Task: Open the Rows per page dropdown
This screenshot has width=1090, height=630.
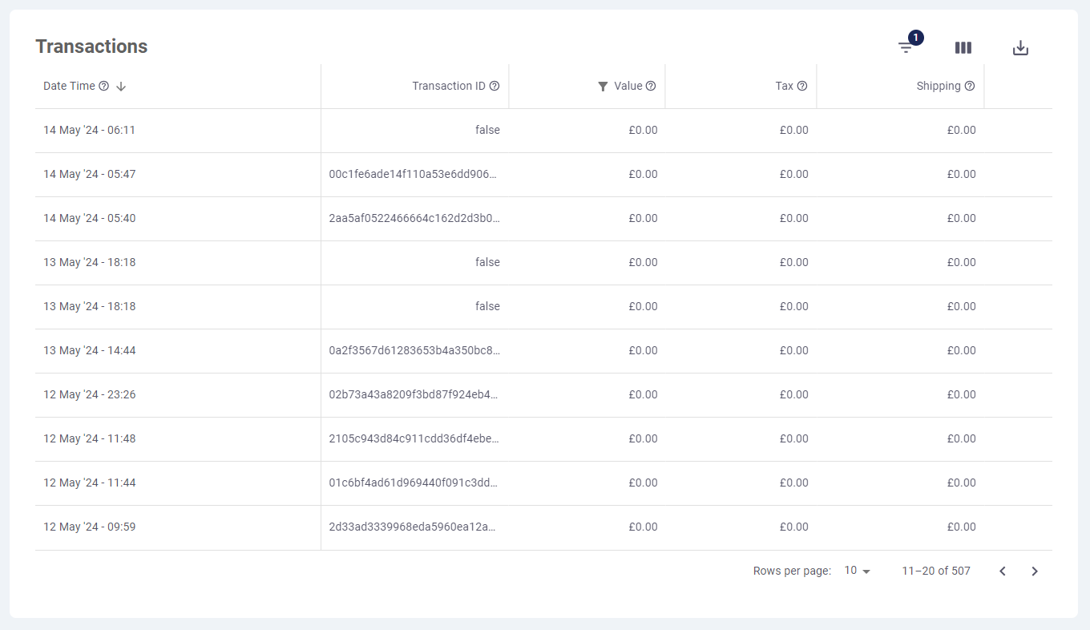Action: pyautogui.click(x=856, y=571)
